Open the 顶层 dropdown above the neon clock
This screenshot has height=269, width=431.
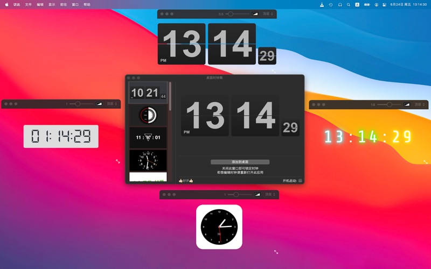pyautogui.click(x=420, y=104)
